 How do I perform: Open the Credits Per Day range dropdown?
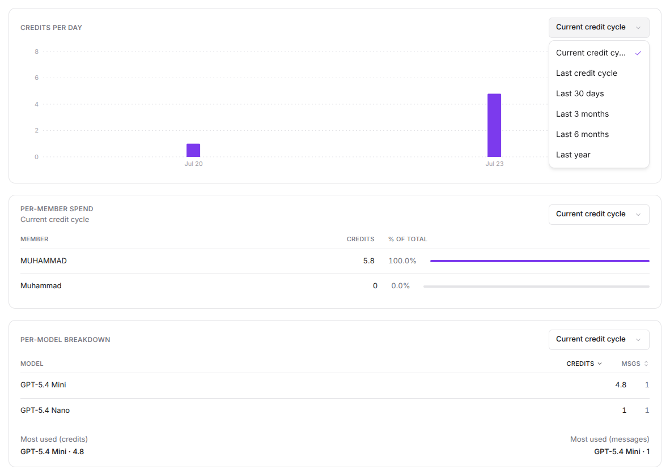[x=599, y=27]
